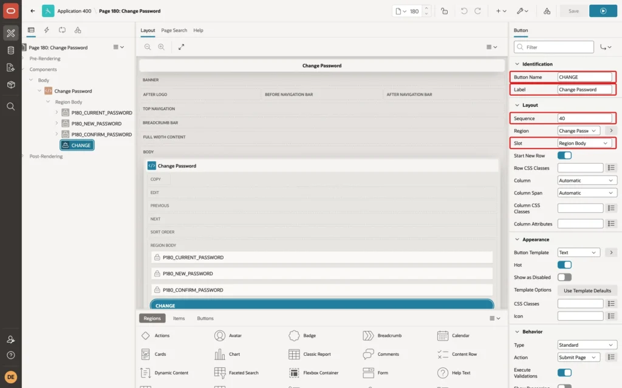The width and height of the screenshot is (622, 388).
Task: Select the Avatar region type
Action: click(x=228, y=336)
